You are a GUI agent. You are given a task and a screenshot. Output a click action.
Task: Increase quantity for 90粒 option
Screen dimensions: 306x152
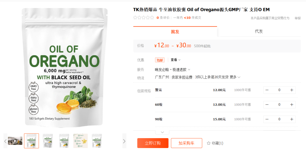(x=292, y=119)
